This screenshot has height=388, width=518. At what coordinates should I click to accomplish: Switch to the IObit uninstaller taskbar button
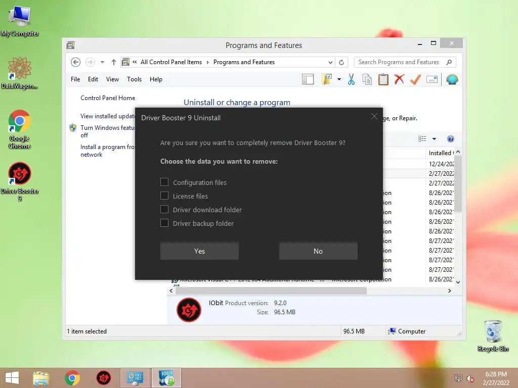tap(166, 378)
